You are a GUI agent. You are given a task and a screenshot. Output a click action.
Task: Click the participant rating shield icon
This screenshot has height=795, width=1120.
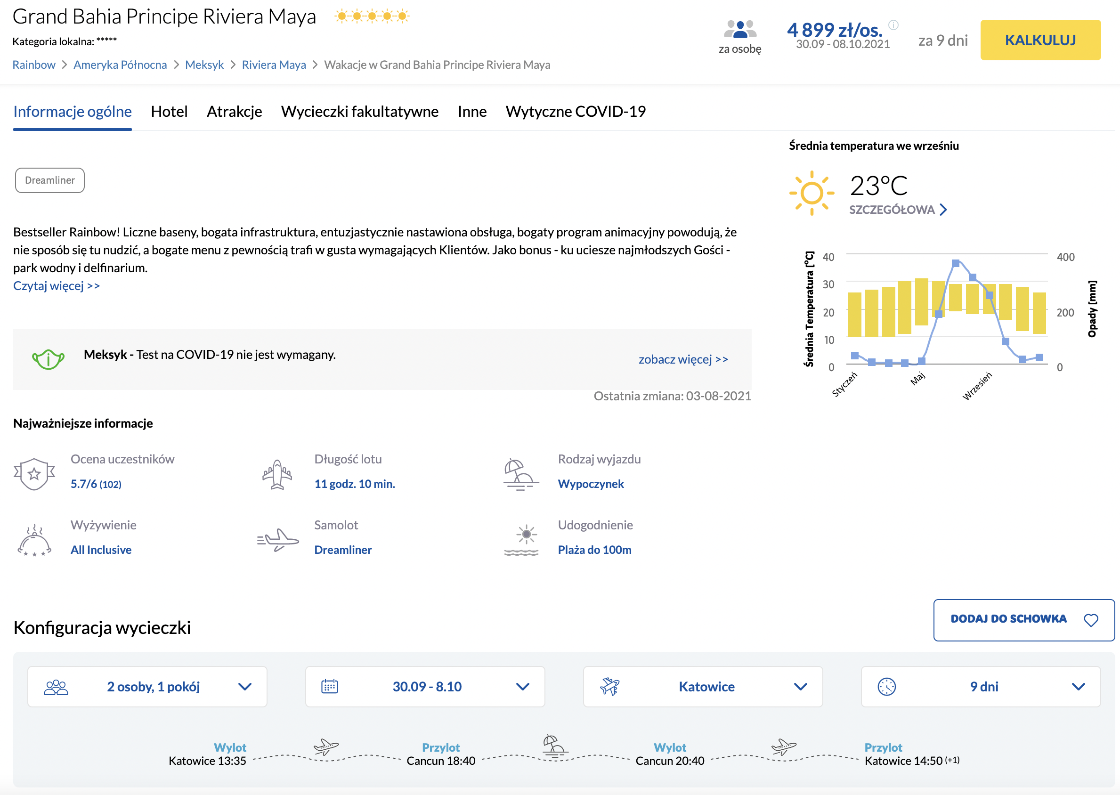[34, 473]
